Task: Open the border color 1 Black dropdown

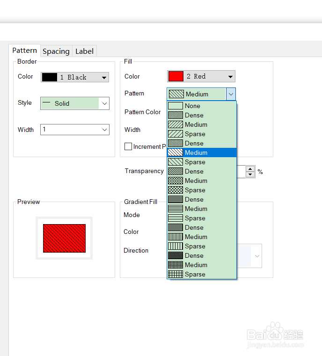Action: 75,77
